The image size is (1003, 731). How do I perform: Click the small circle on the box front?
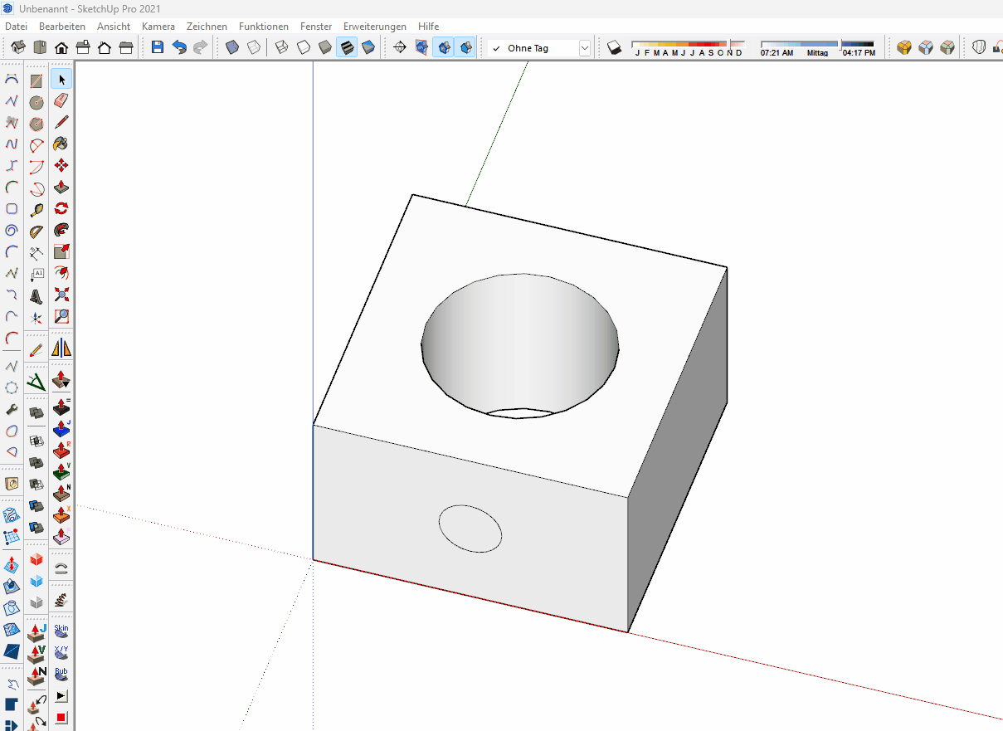click(x=470, y=529)
